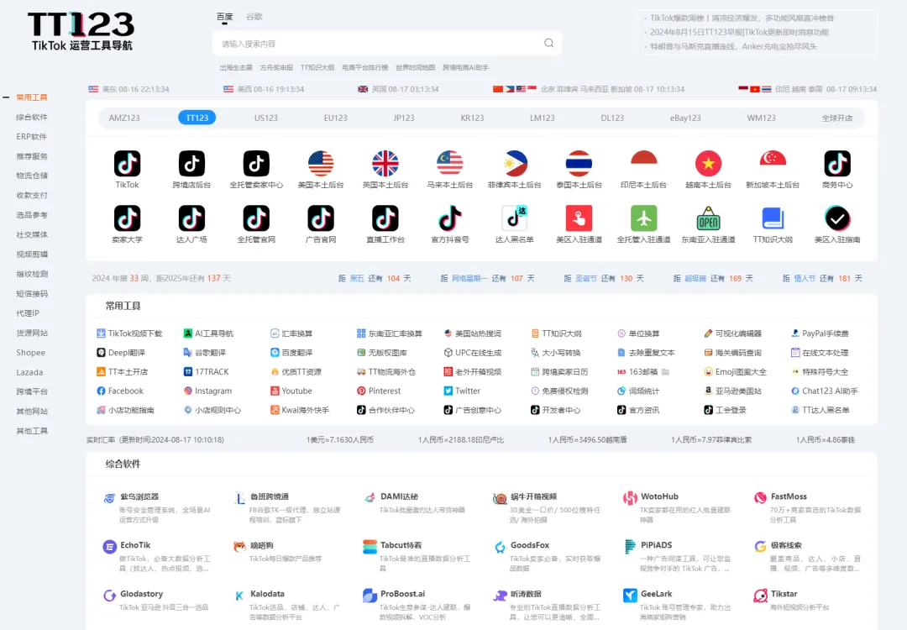Open the 全托管官网 icon
Screen dimensions: 907x630
pos(256,218)
